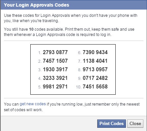Select code 6: 7390 9434
This screenshot has width=147, height=131.
pyautogui.click(x=95, y=52)
